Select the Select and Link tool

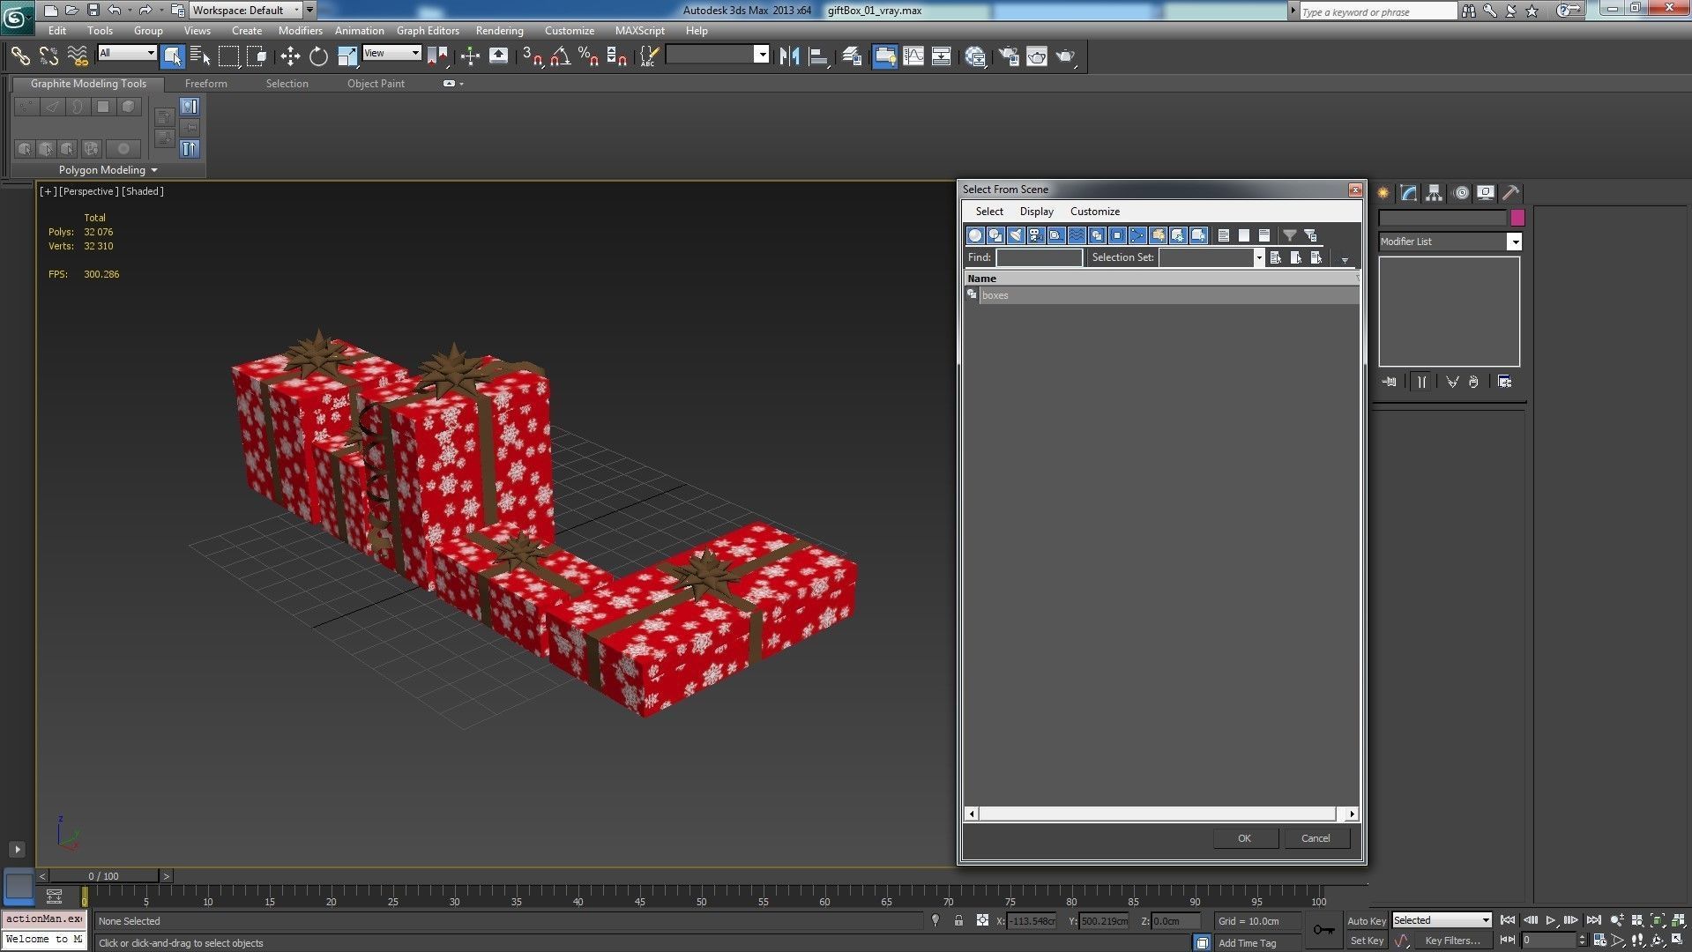(19, 56)
